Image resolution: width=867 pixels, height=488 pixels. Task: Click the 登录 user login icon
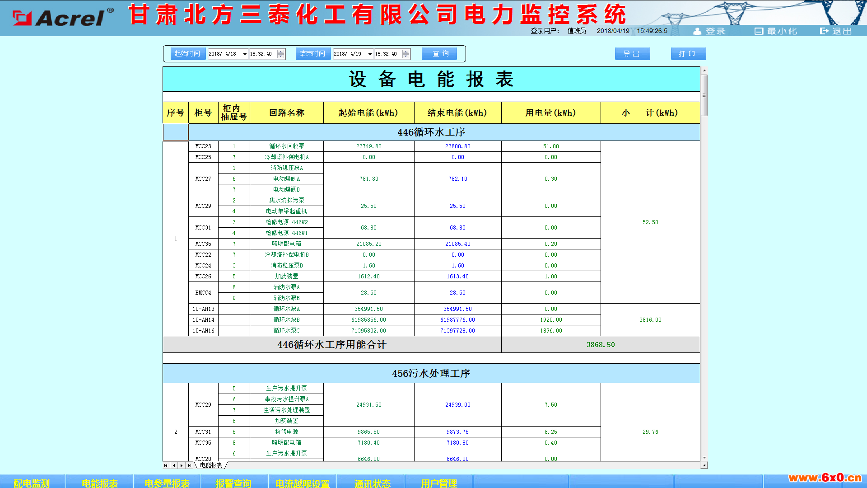click(x=698, y=31)
